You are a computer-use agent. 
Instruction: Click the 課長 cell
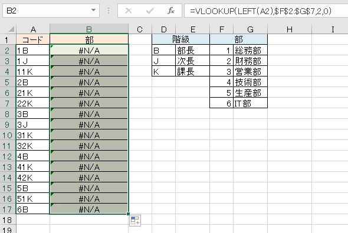point(192,71)
